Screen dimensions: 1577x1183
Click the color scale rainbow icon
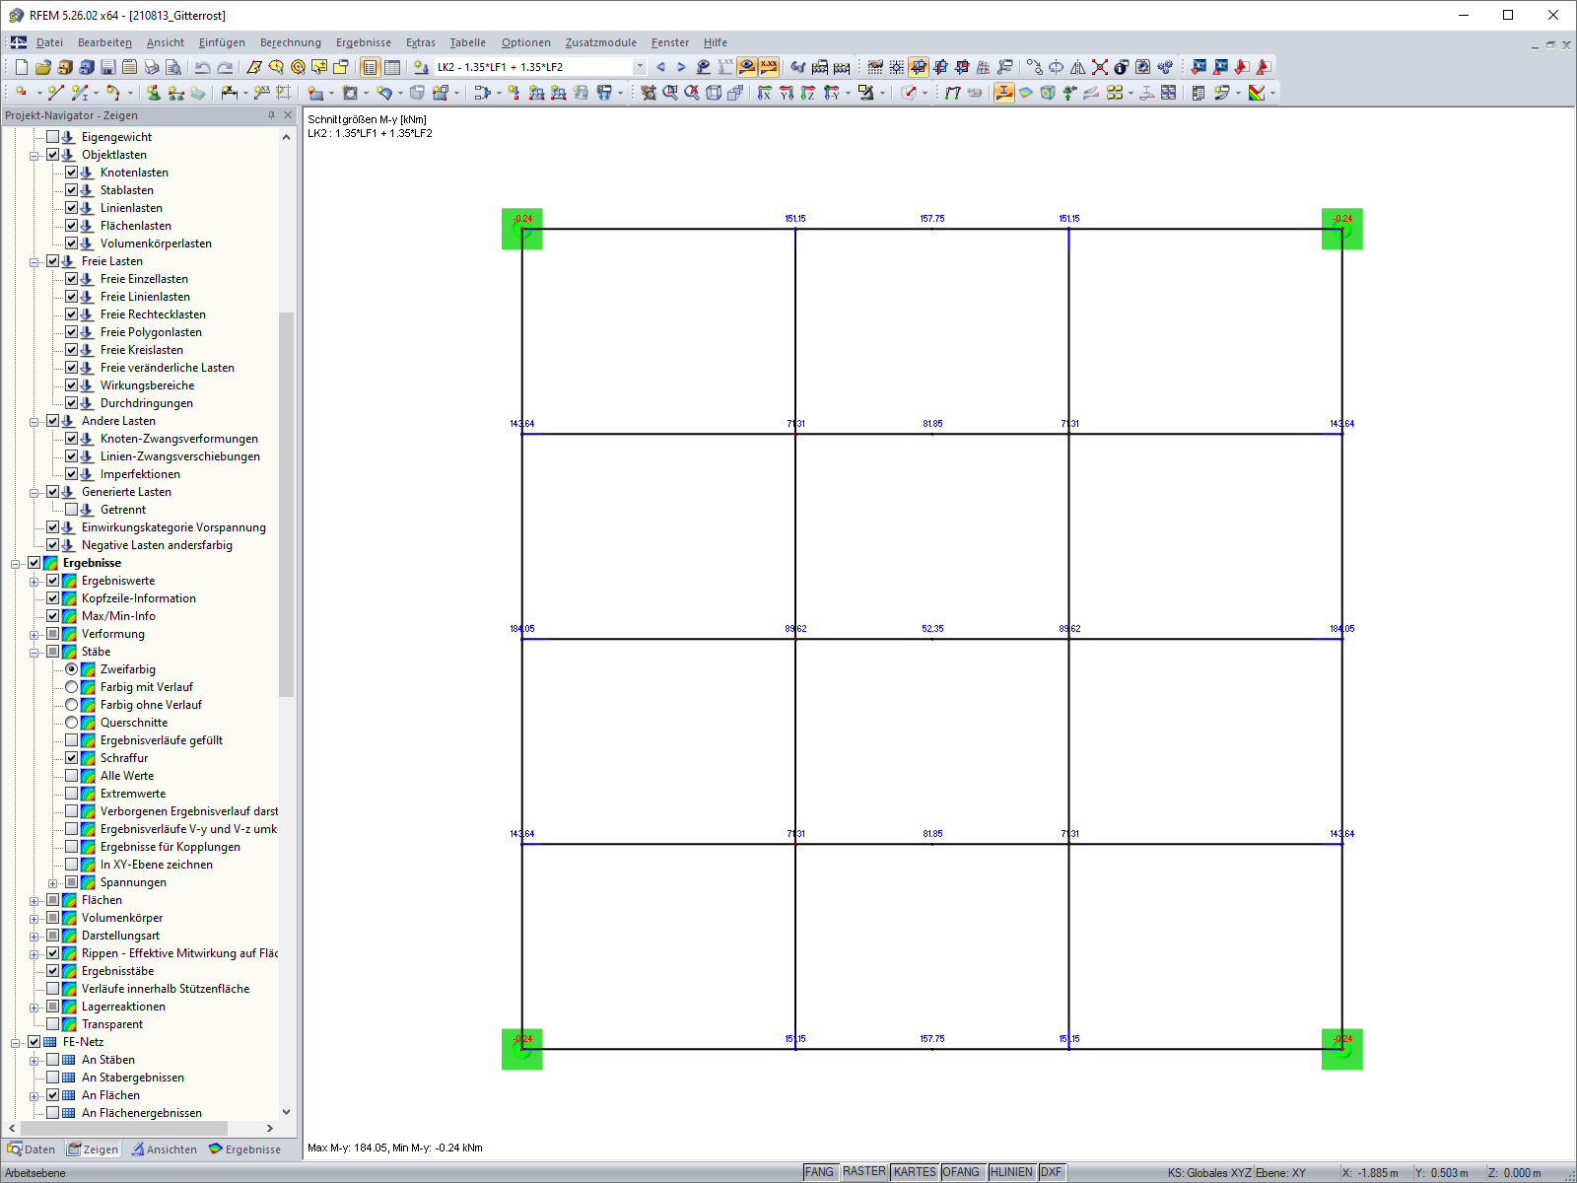point(1257,93)
